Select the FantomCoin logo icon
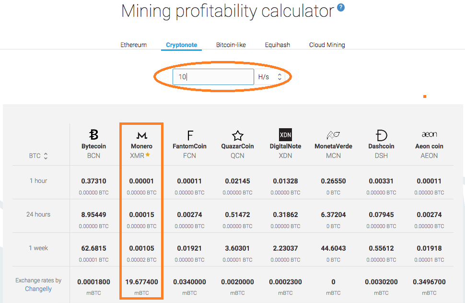 click(x=190, y=135)
